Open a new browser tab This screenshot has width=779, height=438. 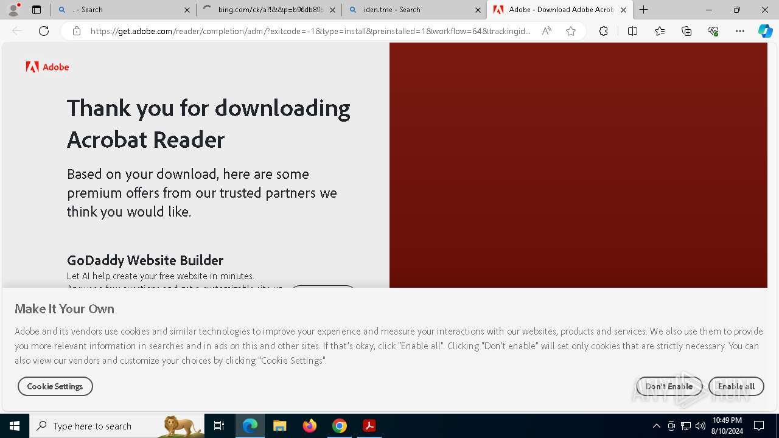644,10
